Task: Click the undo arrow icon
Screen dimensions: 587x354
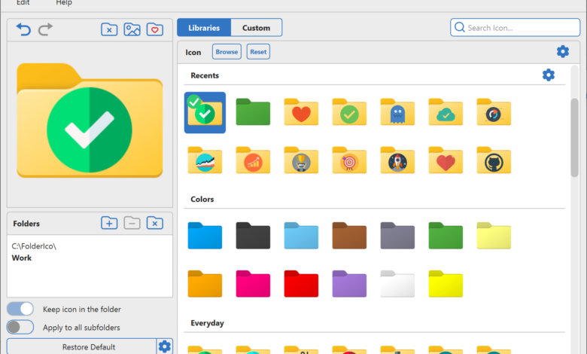Action: tap(23, 29)
